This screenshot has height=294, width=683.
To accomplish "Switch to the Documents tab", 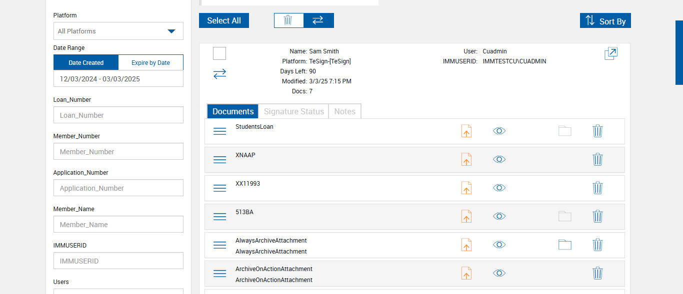I will pyautogui.click(x=233, y=111).
